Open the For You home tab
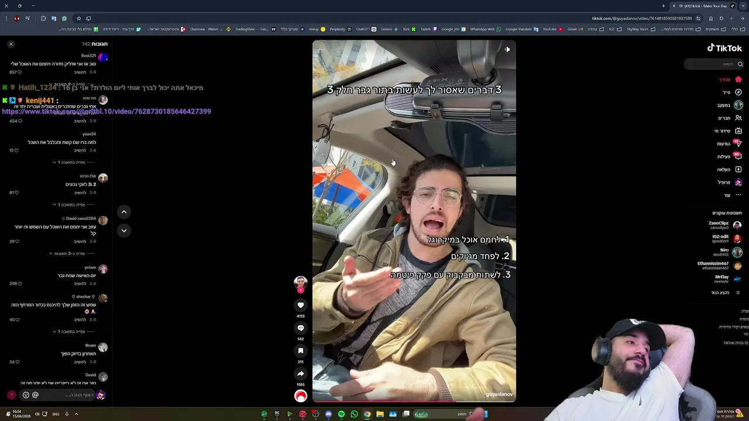 pyautogui.click(x=730, y=80)
